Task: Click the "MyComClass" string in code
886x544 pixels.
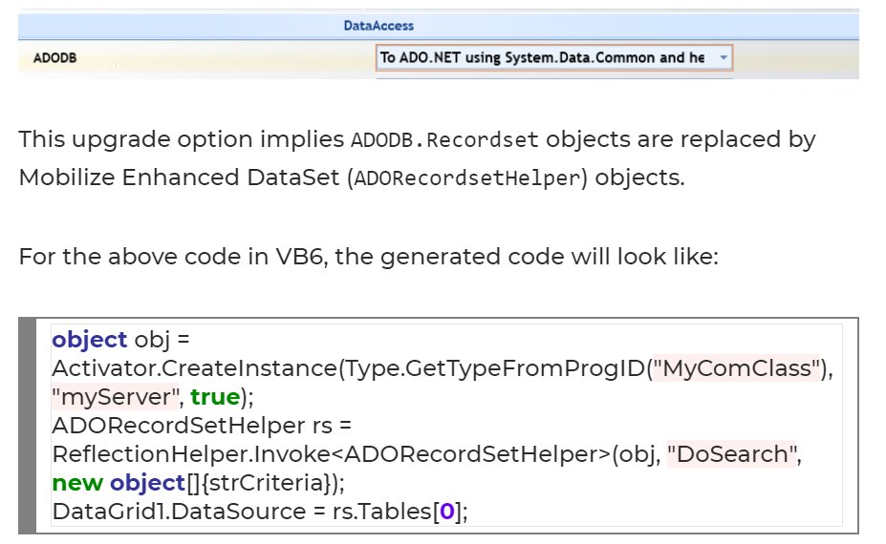Action: 736,368
